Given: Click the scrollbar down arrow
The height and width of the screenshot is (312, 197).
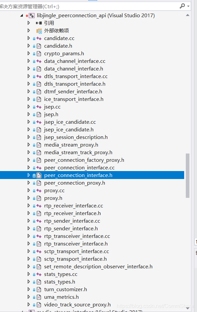Looking at the screenshot, I should [187, 309].
